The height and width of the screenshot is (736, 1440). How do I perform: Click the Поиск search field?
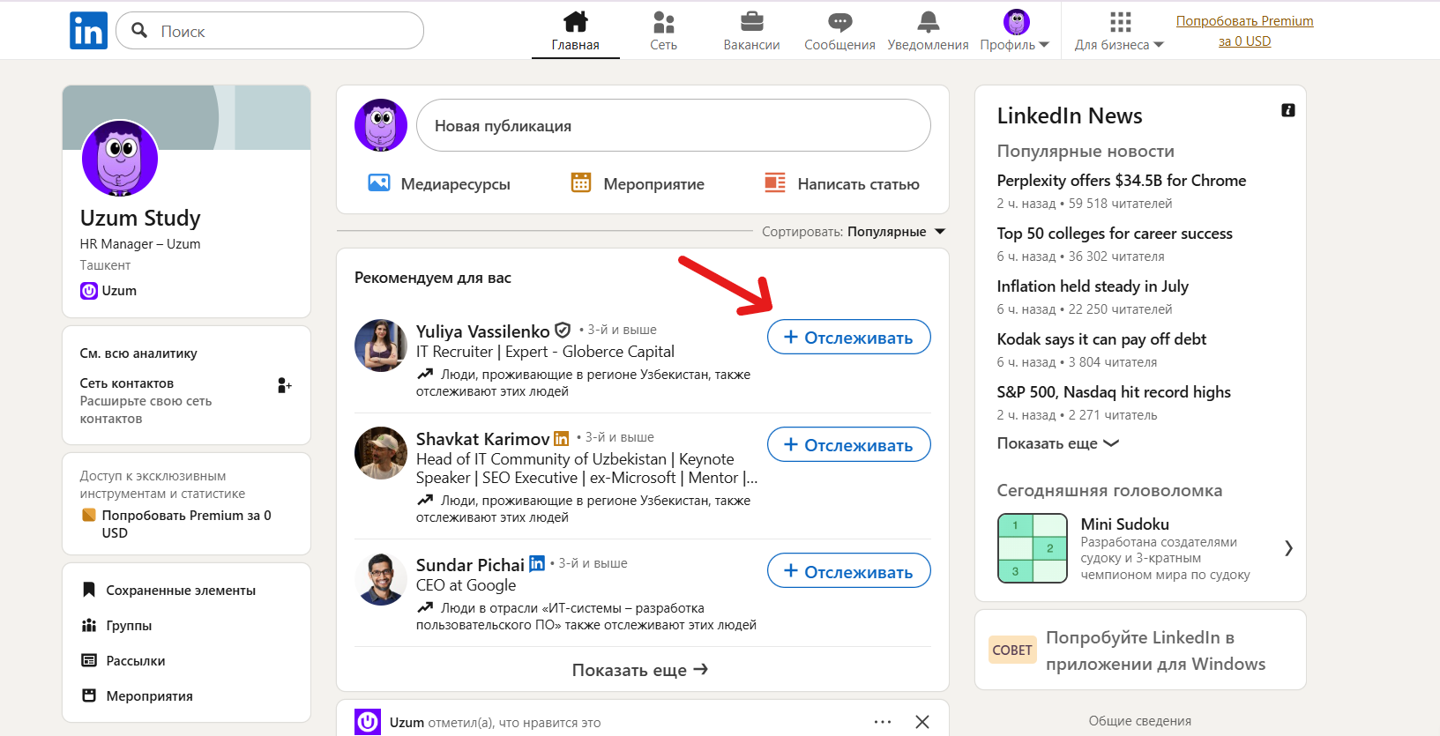[x=270, y=31]
